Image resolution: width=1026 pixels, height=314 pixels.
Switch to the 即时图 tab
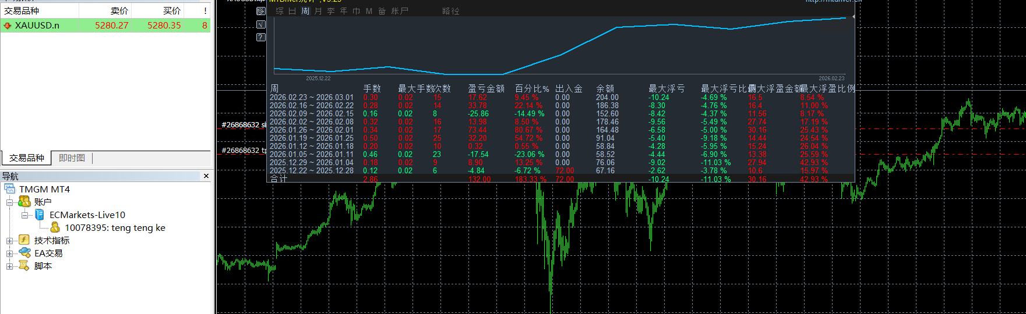coord(72,158)
